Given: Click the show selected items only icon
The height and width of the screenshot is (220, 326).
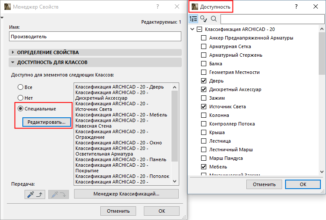Looking at the screenshot, I should pyautogui.click(x=203, y=19).
